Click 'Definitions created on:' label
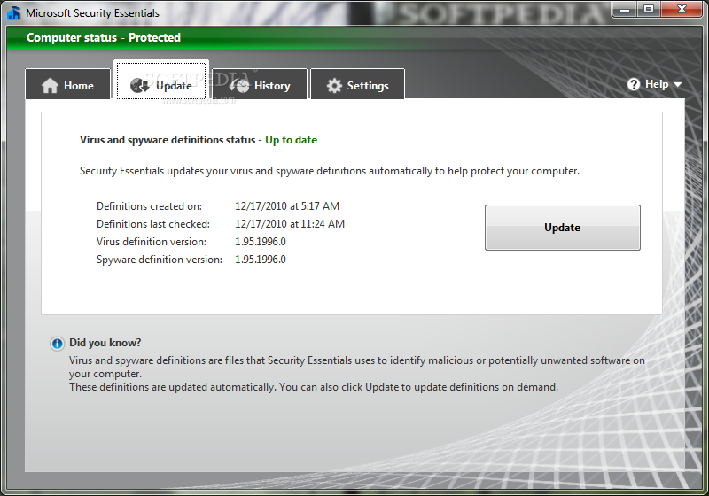709x496 pixels. (x=149, y=206)
